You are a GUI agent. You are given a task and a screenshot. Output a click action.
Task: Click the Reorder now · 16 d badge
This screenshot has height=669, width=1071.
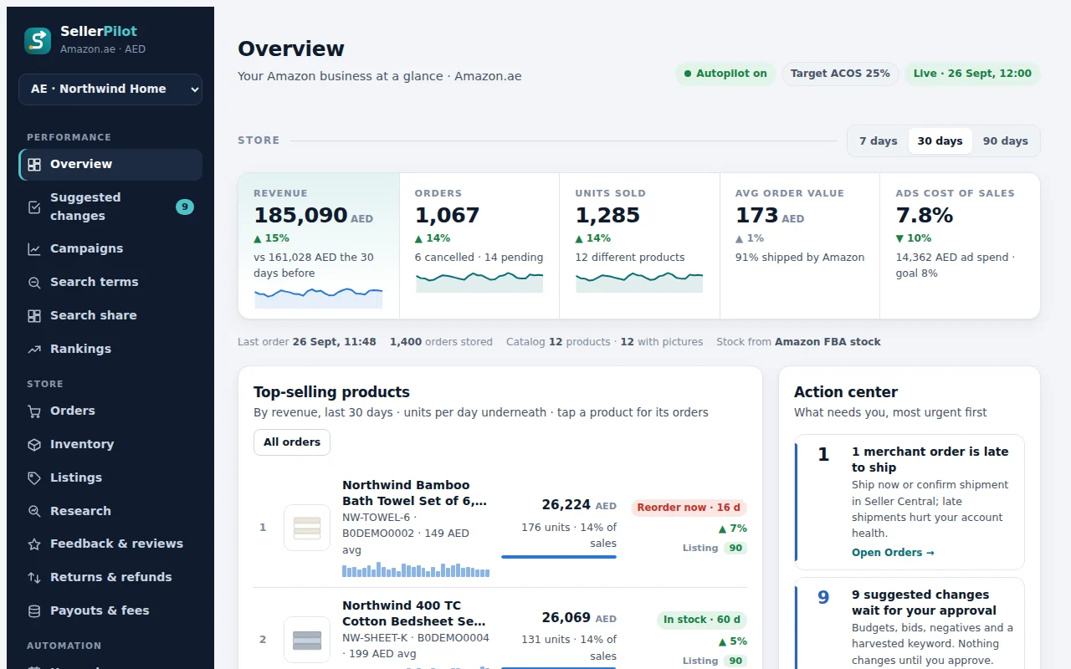click(689, 508)
